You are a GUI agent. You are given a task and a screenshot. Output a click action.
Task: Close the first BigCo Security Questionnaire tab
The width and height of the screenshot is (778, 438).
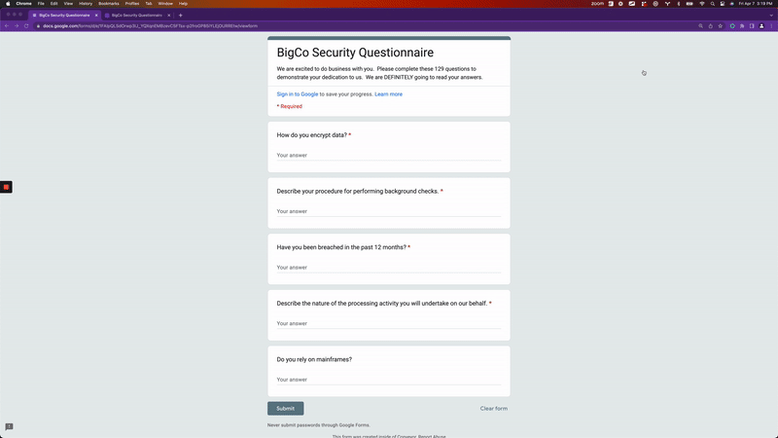[96, 16]
